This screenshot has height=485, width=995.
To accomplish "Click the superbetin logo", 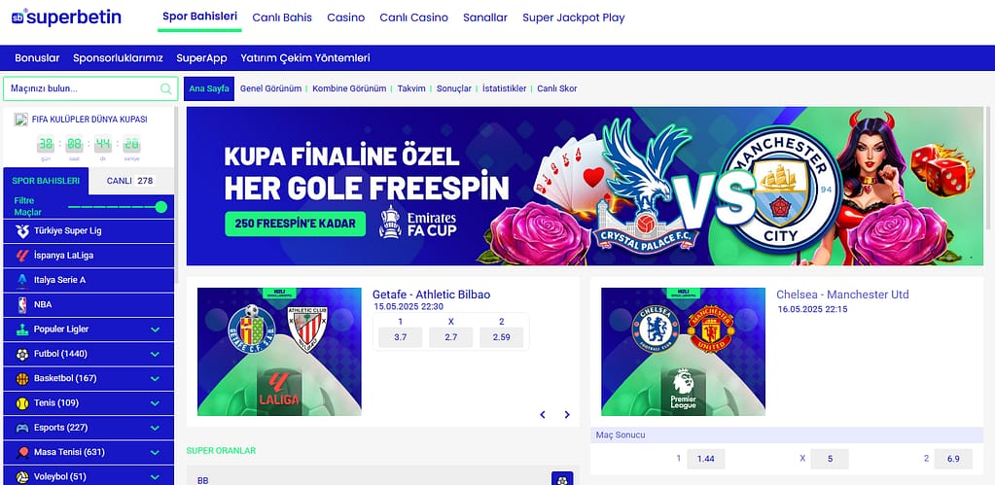I will pyautogui.click(x=66, y=17).
